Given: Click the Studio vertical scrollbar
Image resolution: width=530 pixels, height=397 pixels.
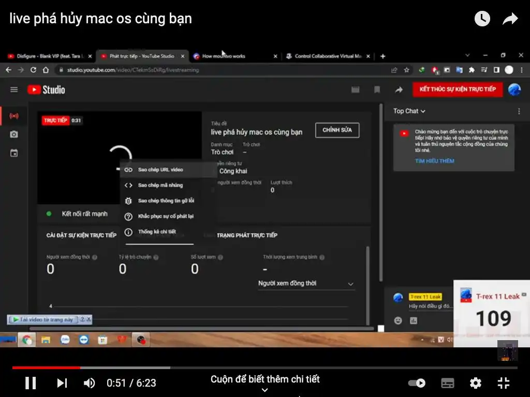Looking at the screenshot, I should click(x=381, y=192).
